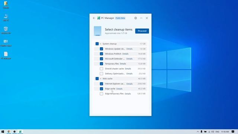This screenshot has width=238, height=134.
Task: Uncheck Temporary files checkbox
Action: coord(102,64)
